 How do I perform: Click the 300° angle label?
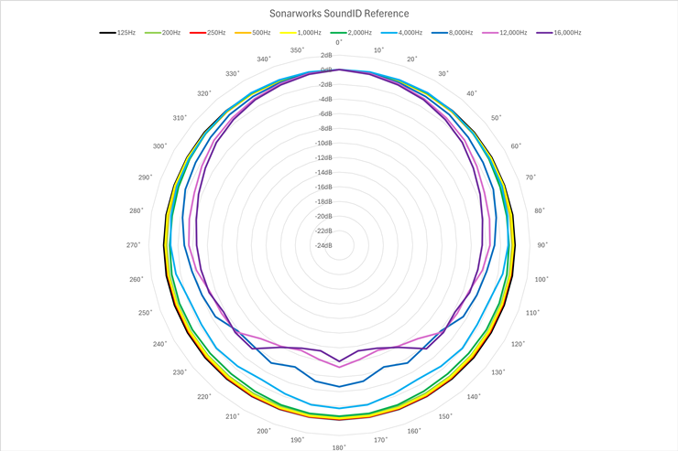(x=160, y=145)
